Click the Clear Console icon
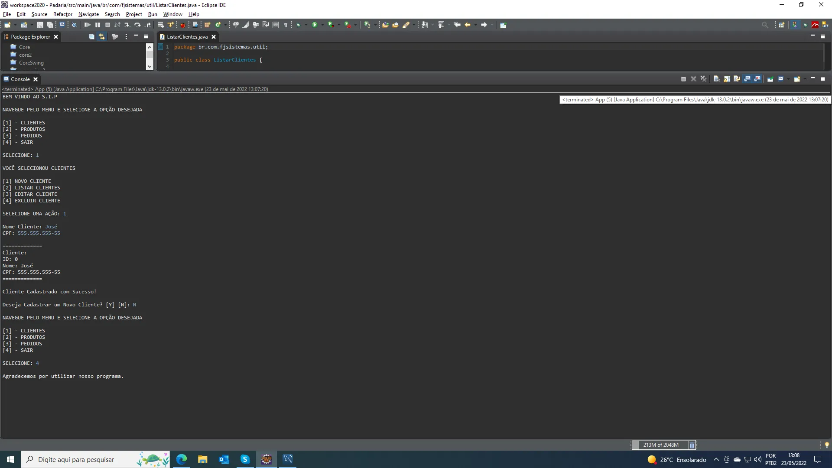 pos(716,79)
